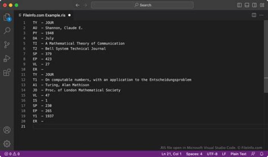The image size is (268, 157).
Task: Click line number 10 in the gutter
Action: pos(23,69)
